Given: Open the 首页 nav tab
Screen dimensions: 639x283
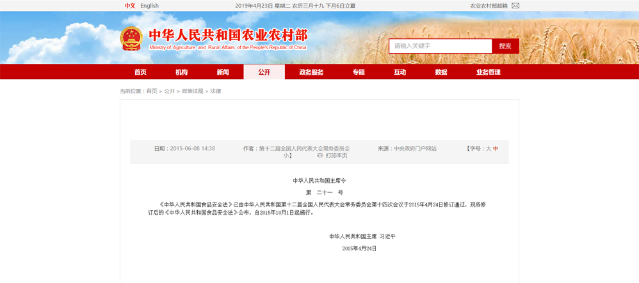Looking at the screenshot, I should point(140,72).
